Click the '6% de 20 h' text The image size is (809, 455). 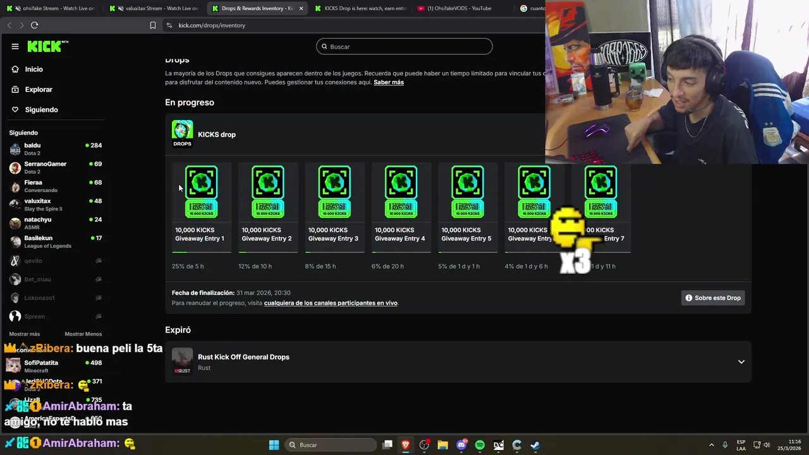pyautogui.click(x=387, y=267)
